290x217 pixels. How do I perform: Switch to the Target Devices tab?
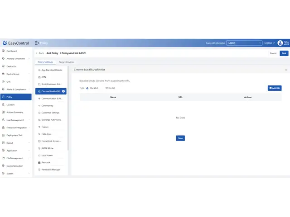coord(67,62)
